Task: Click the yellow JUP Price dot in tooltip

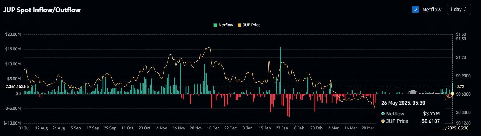Action: pos(383,121)
